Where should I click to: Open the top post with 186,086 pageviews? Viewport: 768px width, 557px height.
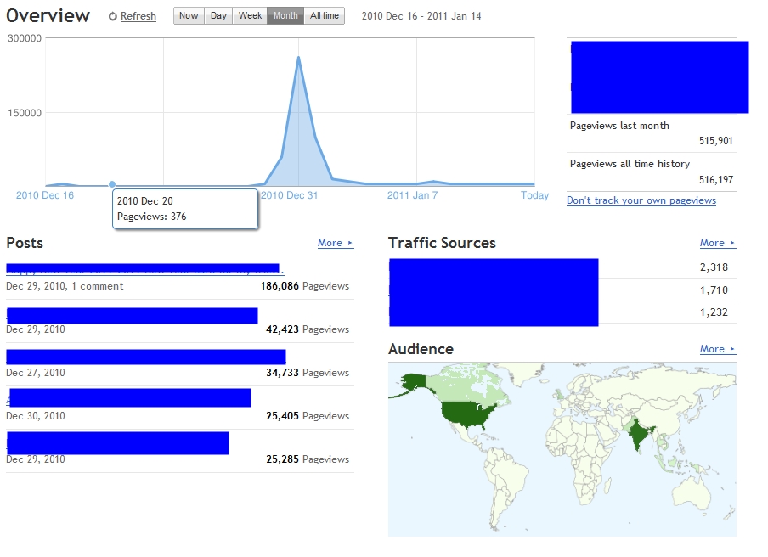[x=145, y=269]
